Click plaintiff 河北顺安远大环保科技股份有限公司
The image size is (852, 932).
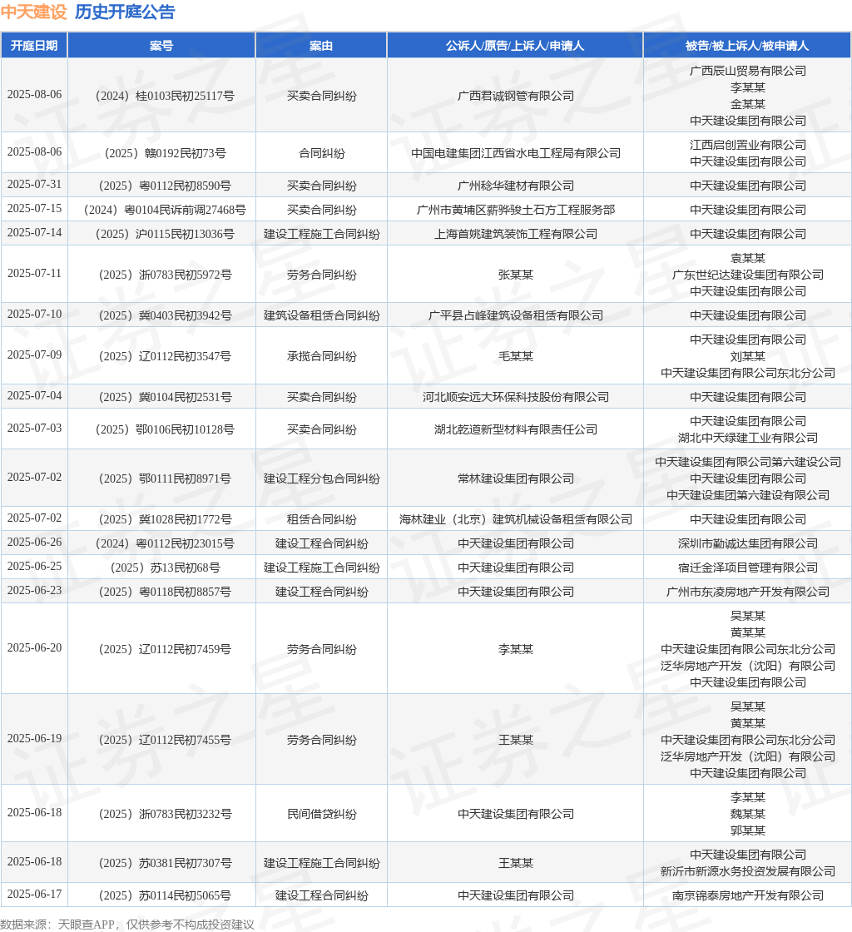click(516, 397)
